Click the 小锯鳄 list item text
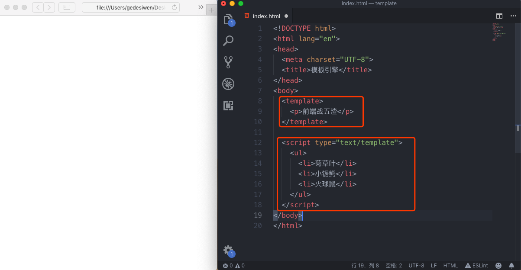521x270 pixels. [325, 174]
